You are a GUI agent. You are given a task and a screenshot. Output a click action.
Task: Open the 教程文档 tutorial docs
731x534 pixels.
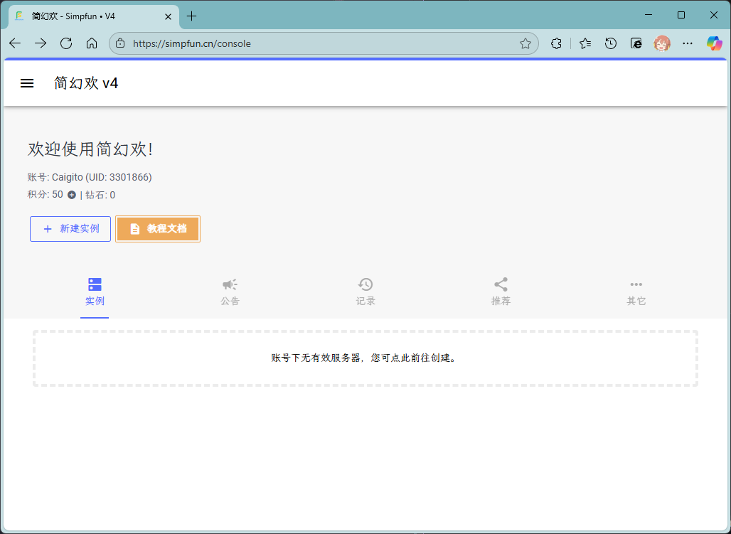pos(158,229)
